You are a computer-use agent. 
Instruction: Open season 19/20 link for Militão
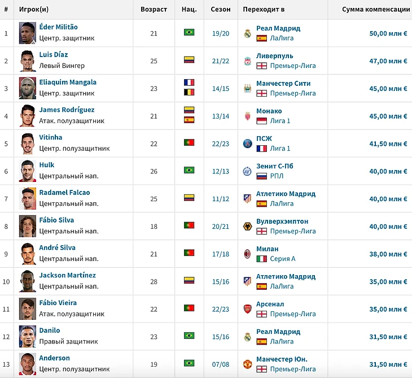point(221,33)
